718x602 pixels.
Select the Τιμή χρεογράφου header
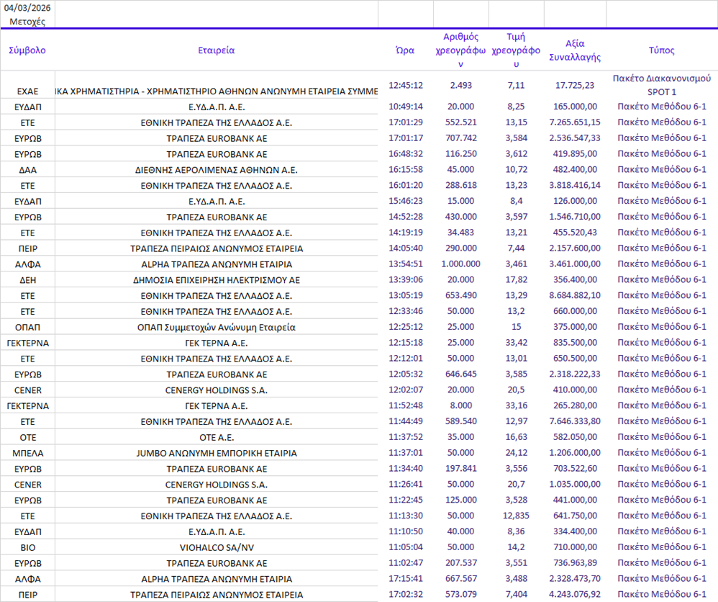point(516,50)
